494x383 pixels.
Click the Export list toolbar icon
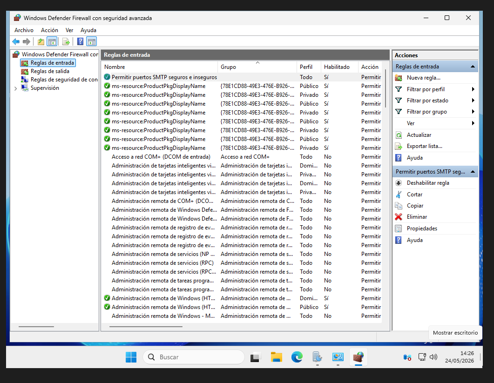point(66,41)
